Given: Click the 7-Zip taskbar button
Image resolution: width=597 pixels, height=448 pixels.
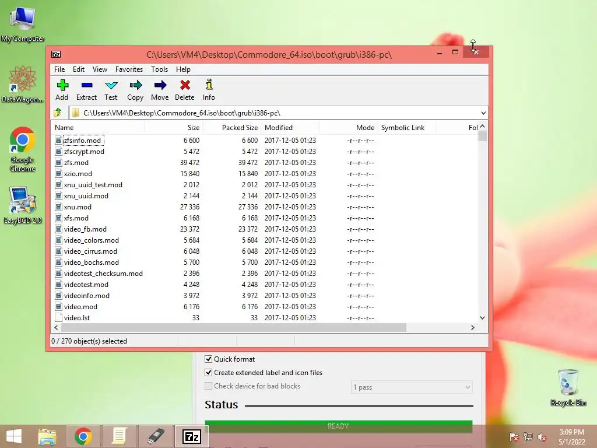Looking at the screenshot, I should click(191, 436).
